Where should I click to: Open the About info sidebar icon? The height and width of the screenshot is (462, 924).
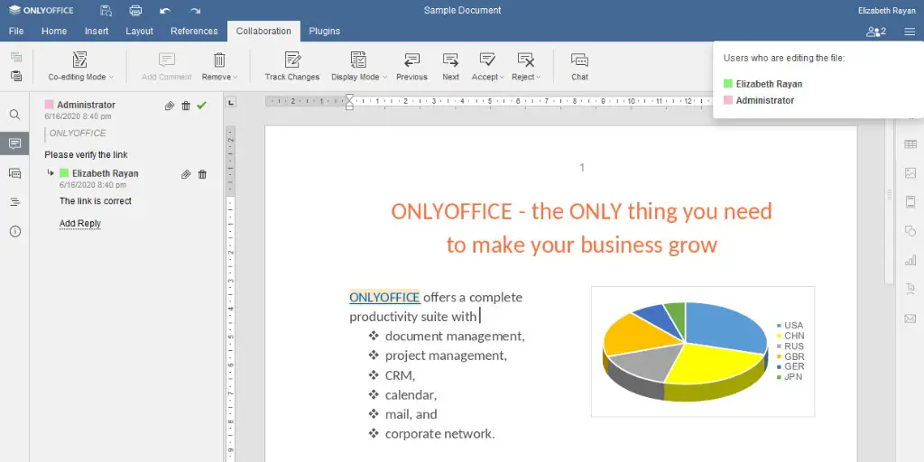click(x=14, y=232)
